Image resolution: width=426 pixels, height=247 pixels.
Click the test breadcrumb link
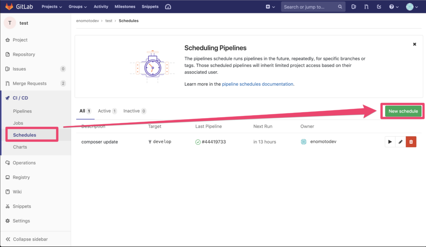point(109,21)
